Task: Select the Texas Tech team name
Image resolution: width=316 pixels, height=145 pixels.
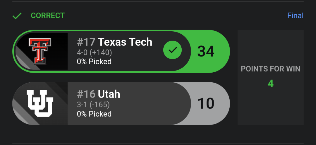Action: (x=125, y=42)
